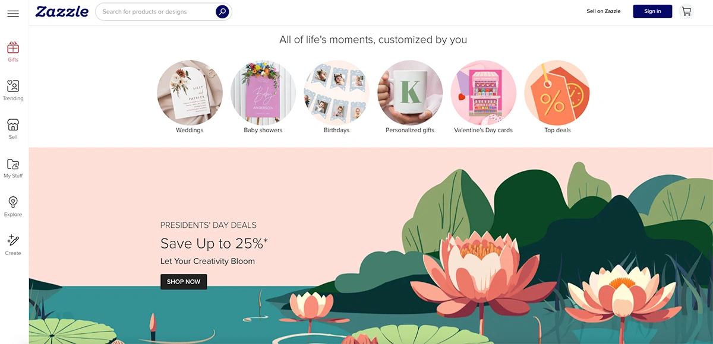The height and width of the screenshot is (344, 713).
Task: Open the Trending sidebar icon
Action: point(13,86)
